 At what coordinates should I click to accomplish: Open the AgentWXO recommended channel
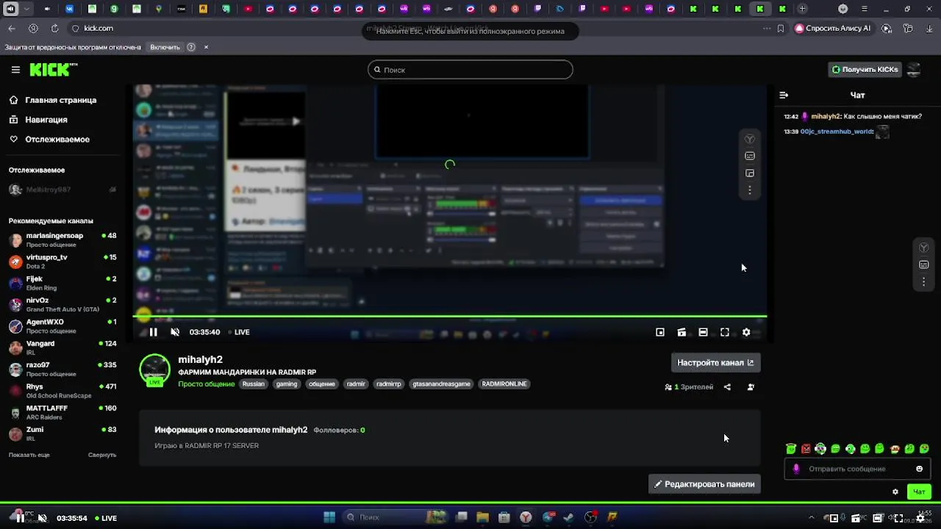[x=62, y=326]
